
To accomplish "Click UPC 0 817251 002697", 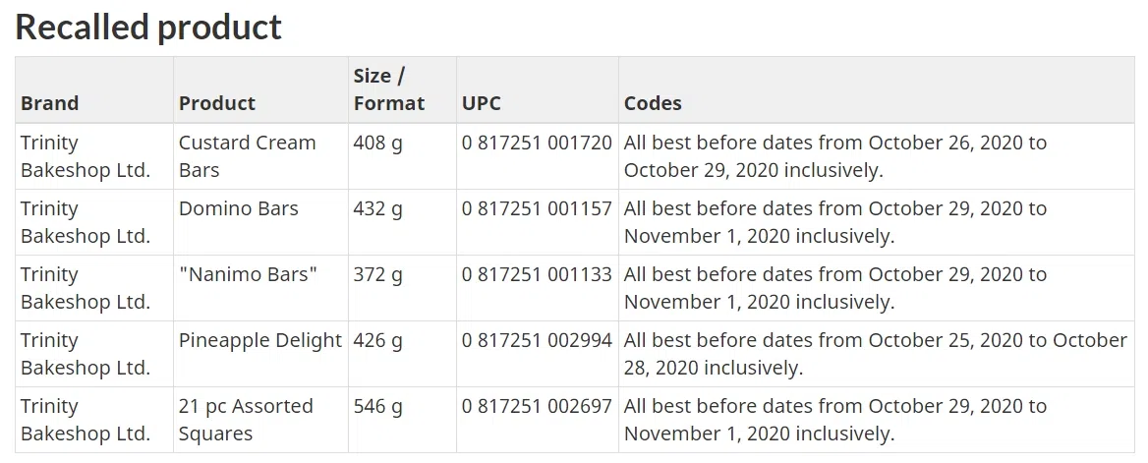I will click(x=537, y=406).
